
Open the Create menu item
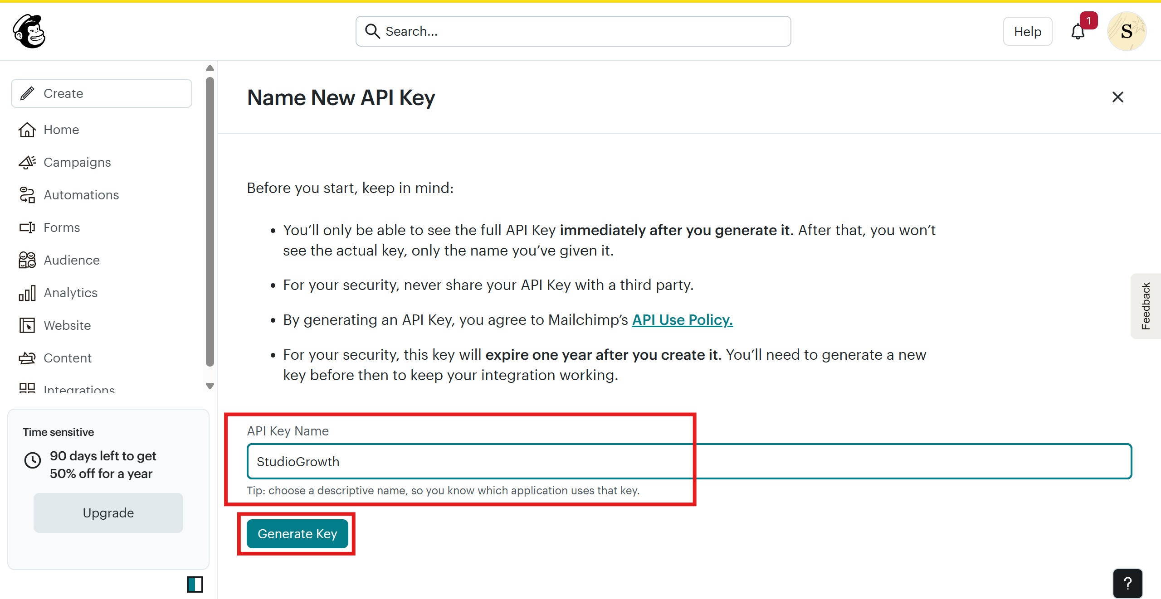point(102,93)
